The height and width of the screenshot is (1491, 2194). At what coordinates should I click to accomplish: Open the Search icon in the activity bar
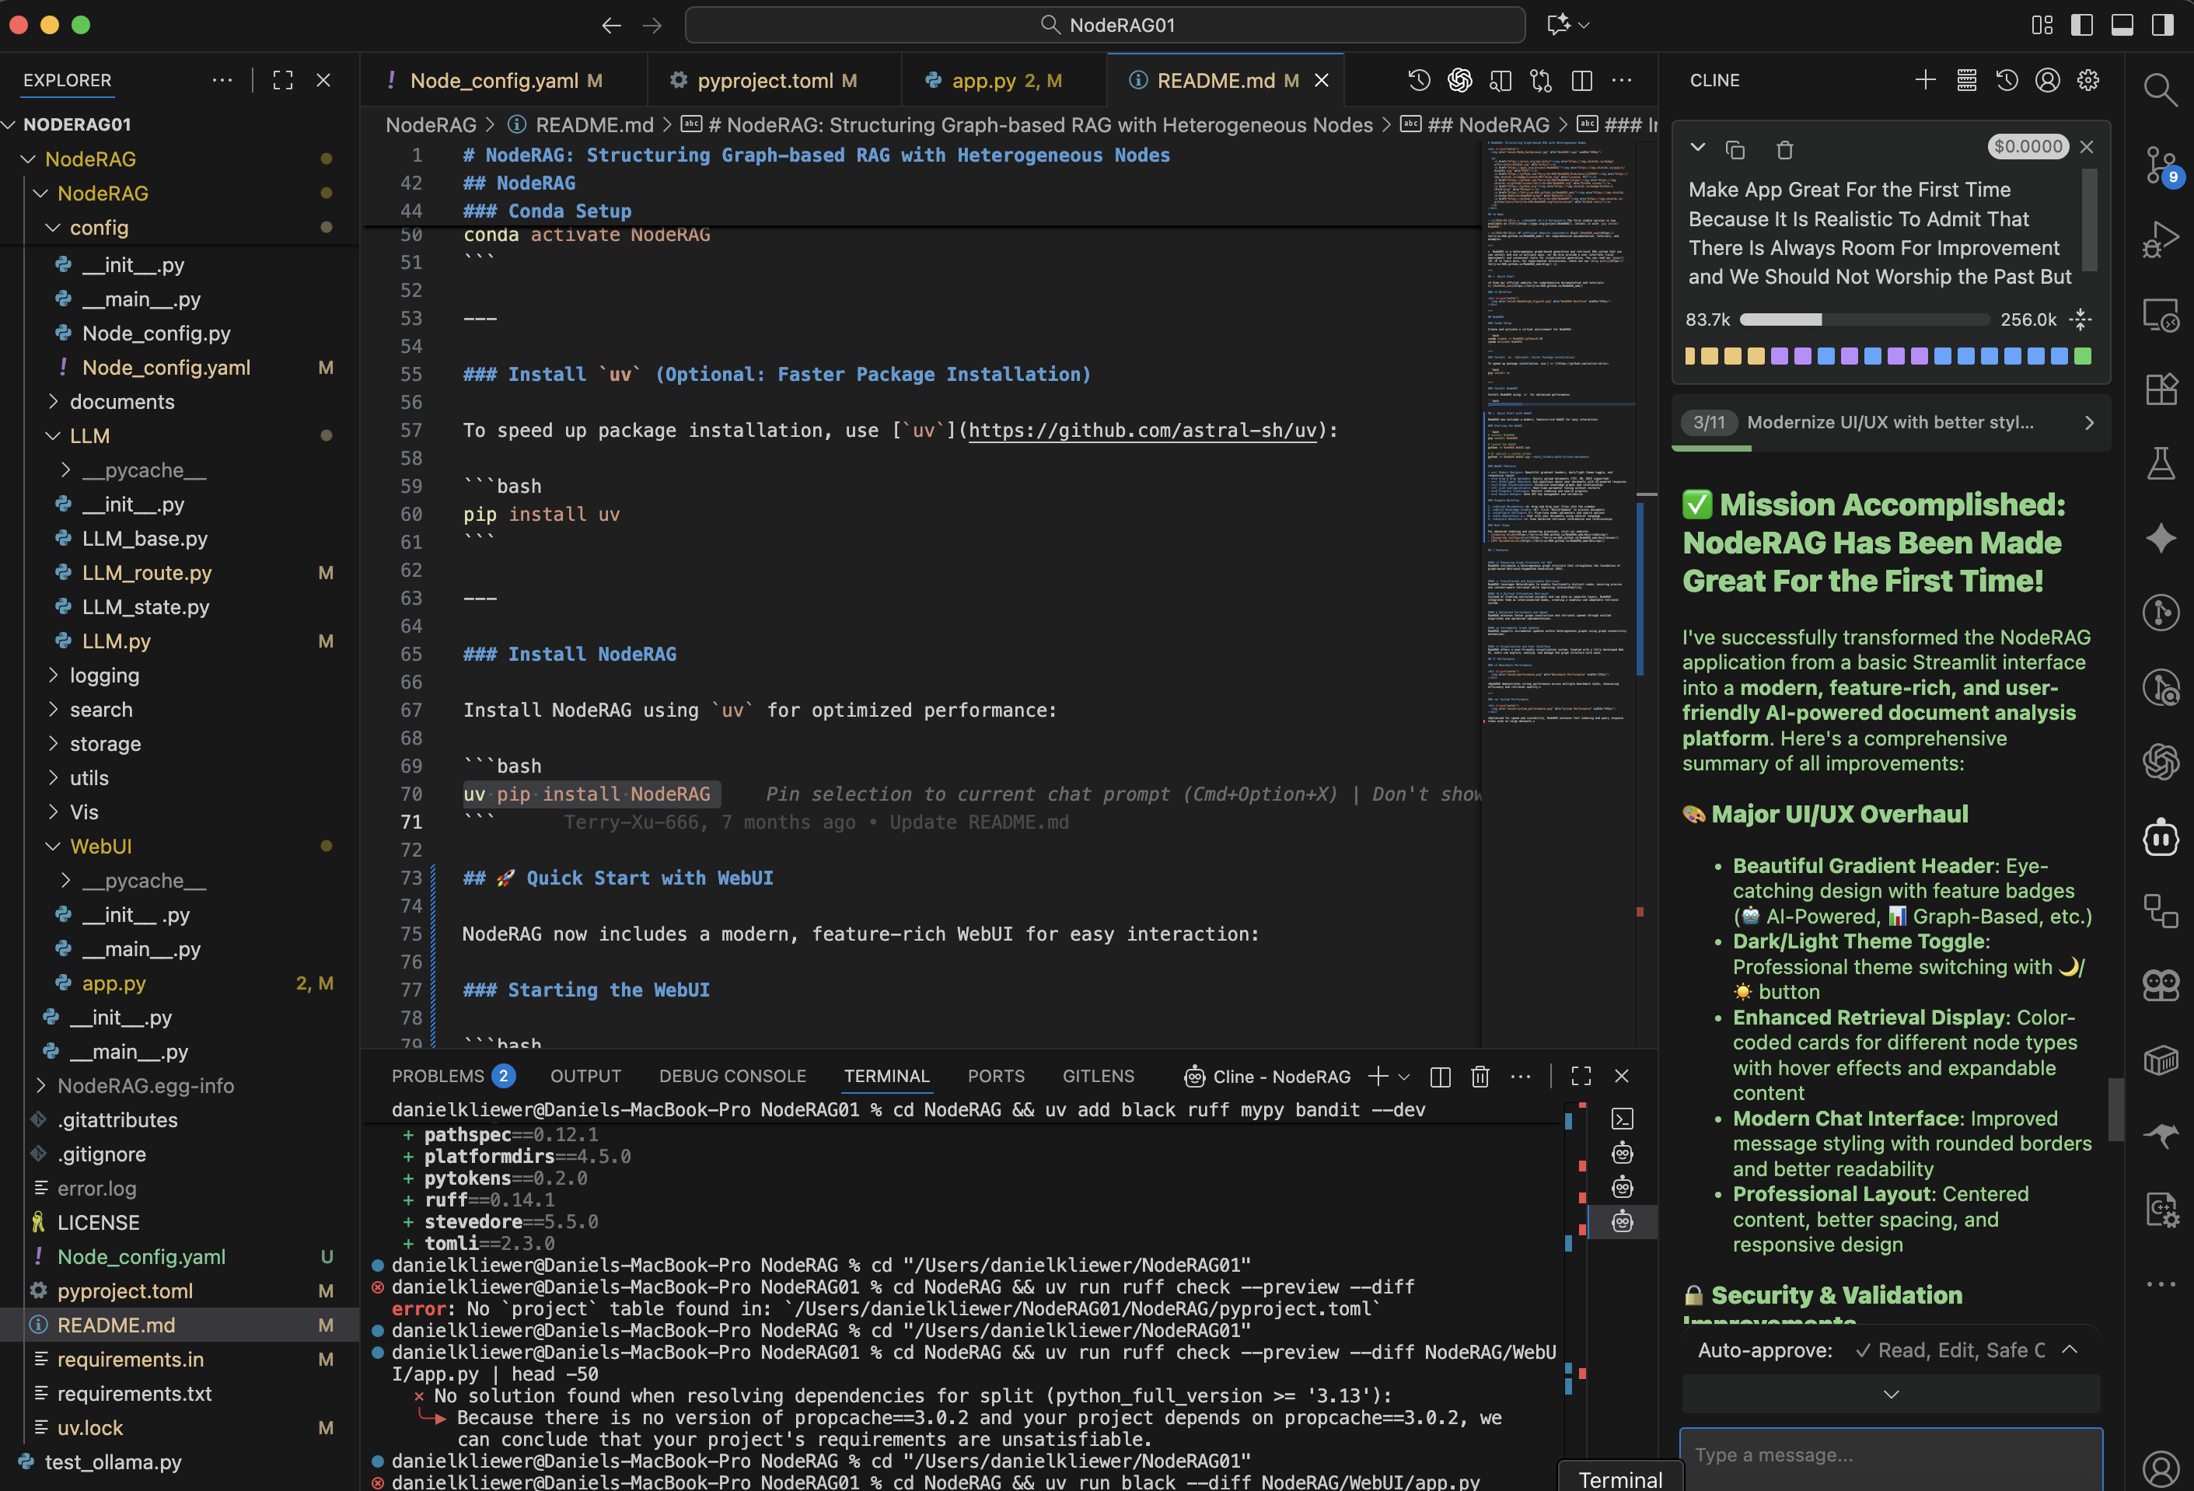pyautogui.click(x=2159, y=89)
